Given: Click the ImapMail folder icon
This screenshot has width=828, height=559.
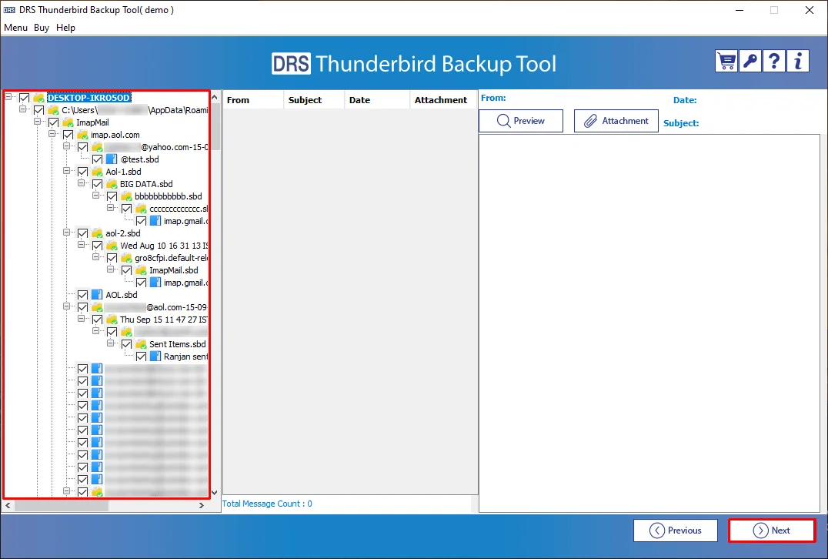Looking at the screenshot, I should (68, 122).
